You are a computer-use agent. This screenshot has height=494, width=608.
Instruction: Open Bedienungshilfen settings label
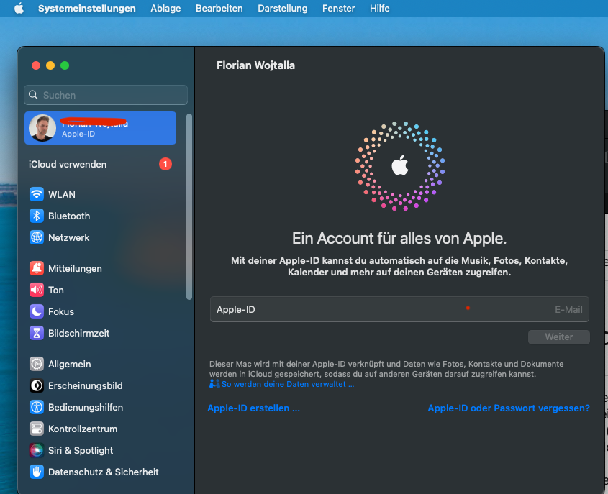(86, 408)
